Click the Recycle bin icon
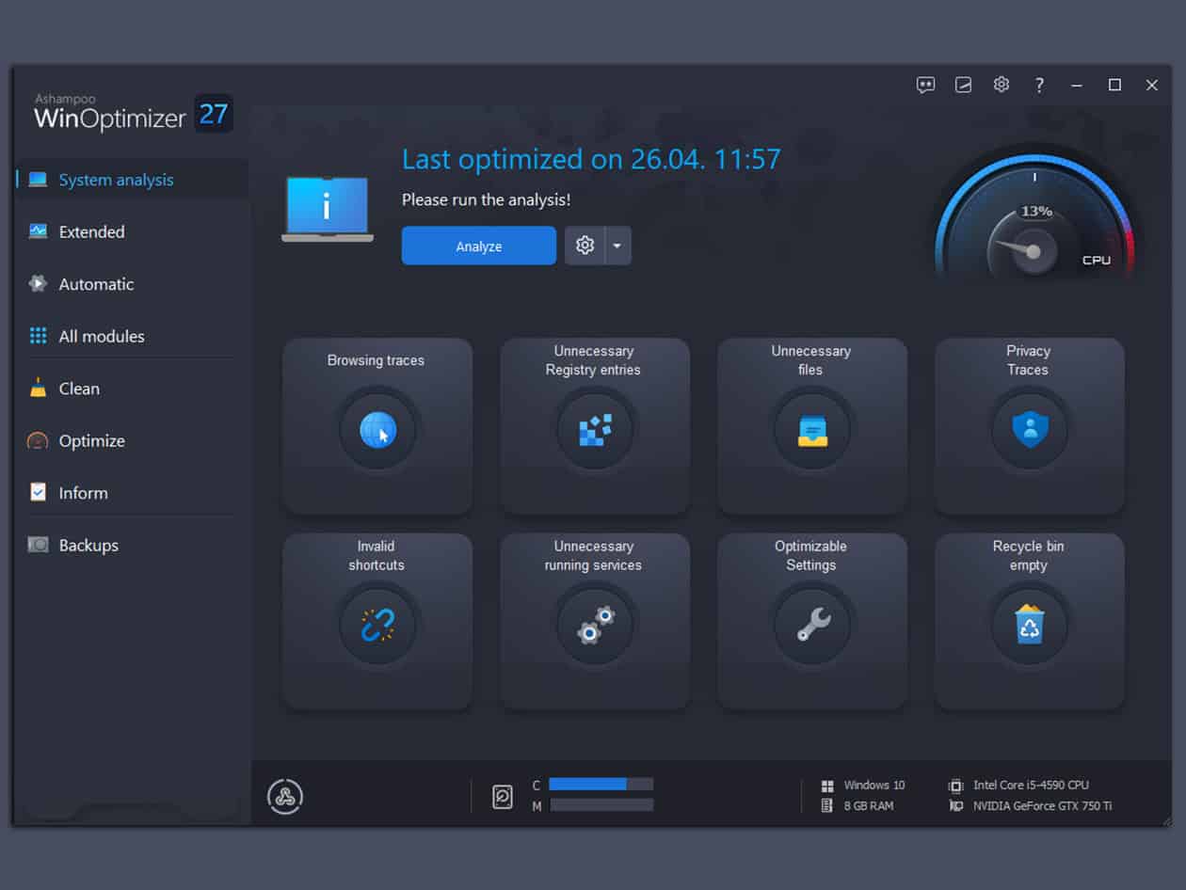Image resolution: width=1186 pixels, height=890 pixels. pos(1030,626)
